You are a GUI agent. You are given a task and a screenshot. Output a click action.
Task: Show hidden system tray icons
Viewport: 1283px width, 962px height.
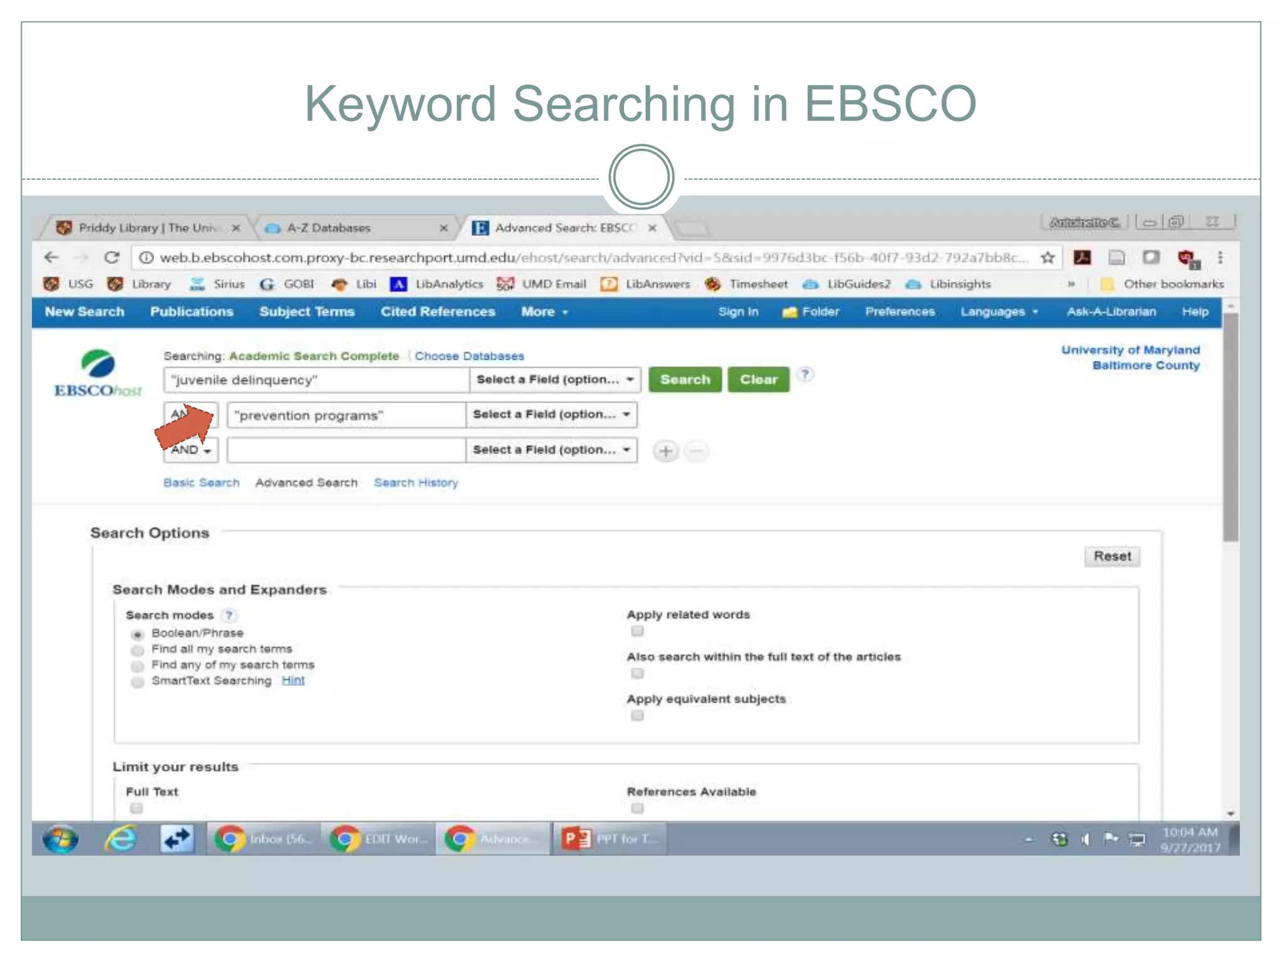[x=1029, y=840]
